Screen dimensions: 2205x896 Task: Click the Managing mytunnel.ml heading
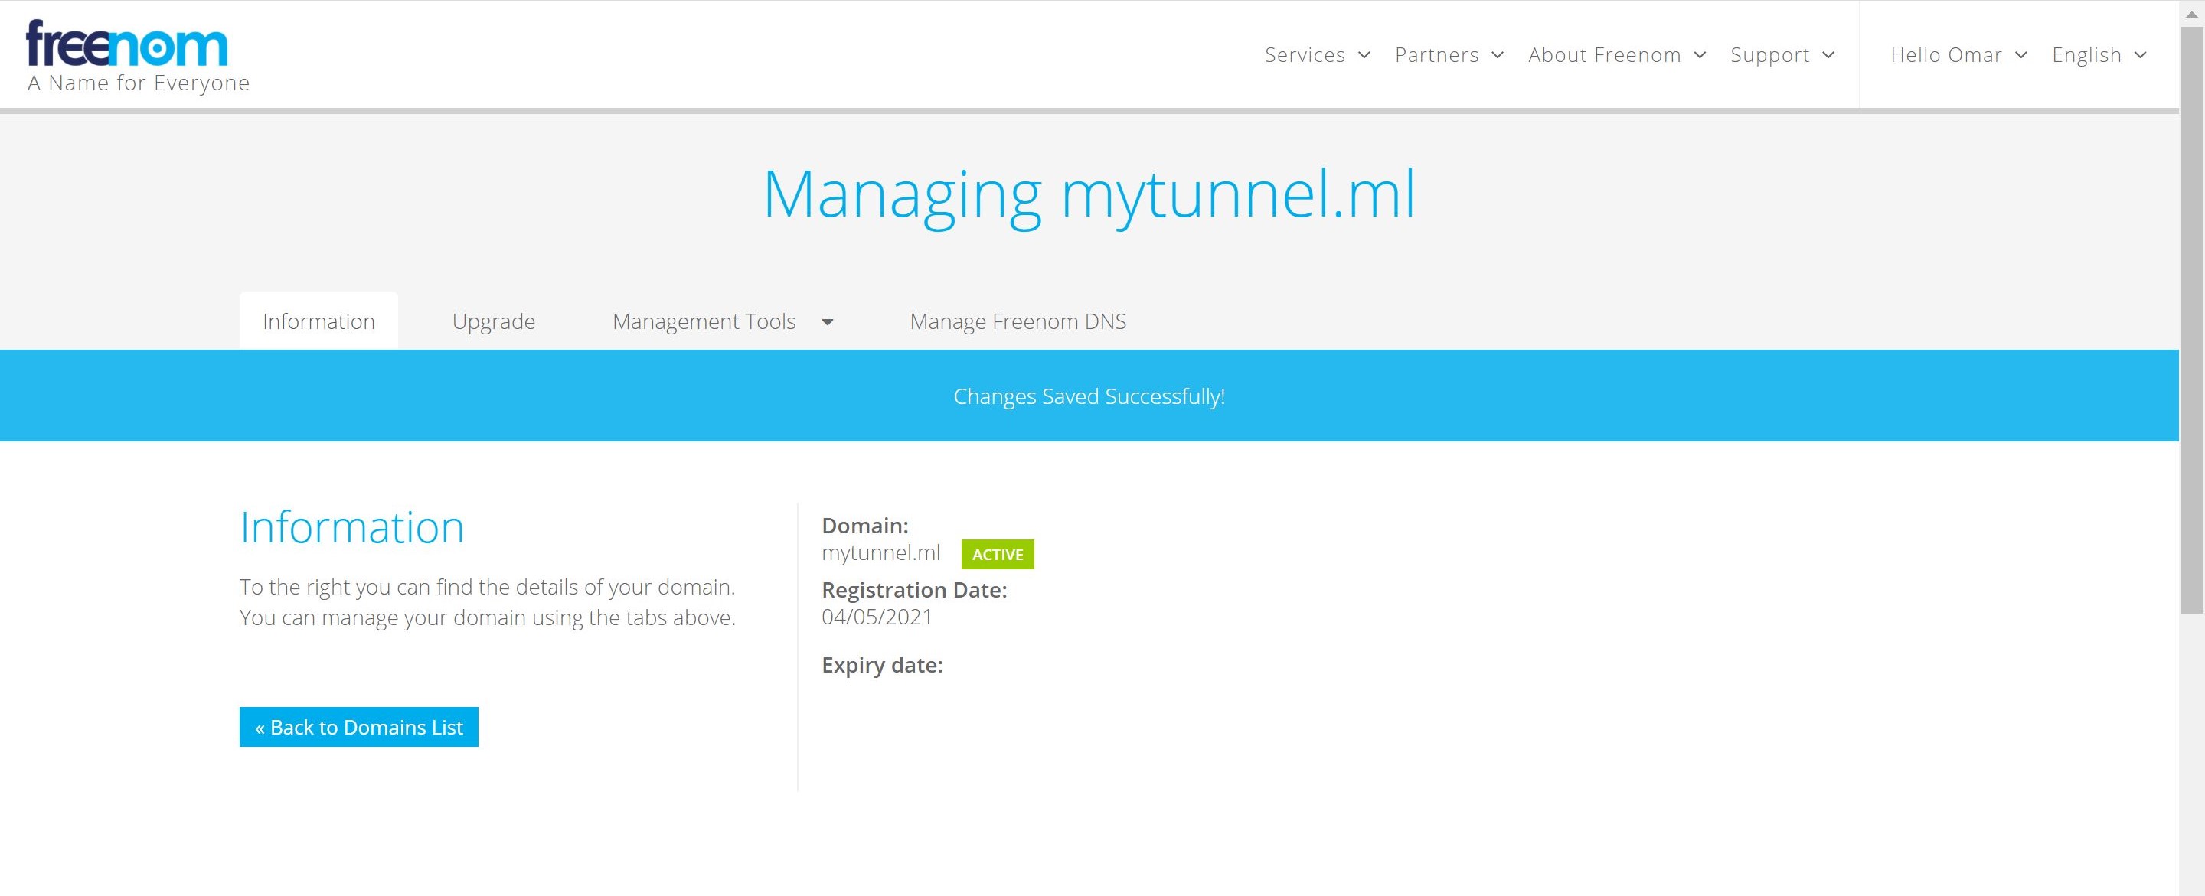pos(1089,195)
